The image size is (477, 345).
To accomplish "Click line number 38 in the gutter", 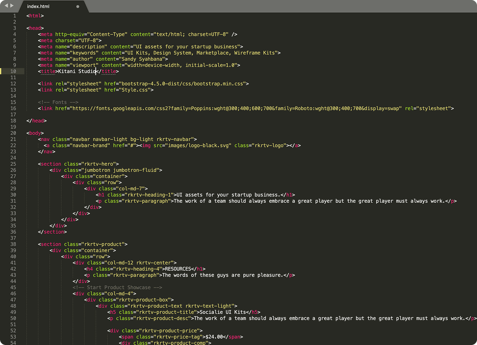I will 13,244.
